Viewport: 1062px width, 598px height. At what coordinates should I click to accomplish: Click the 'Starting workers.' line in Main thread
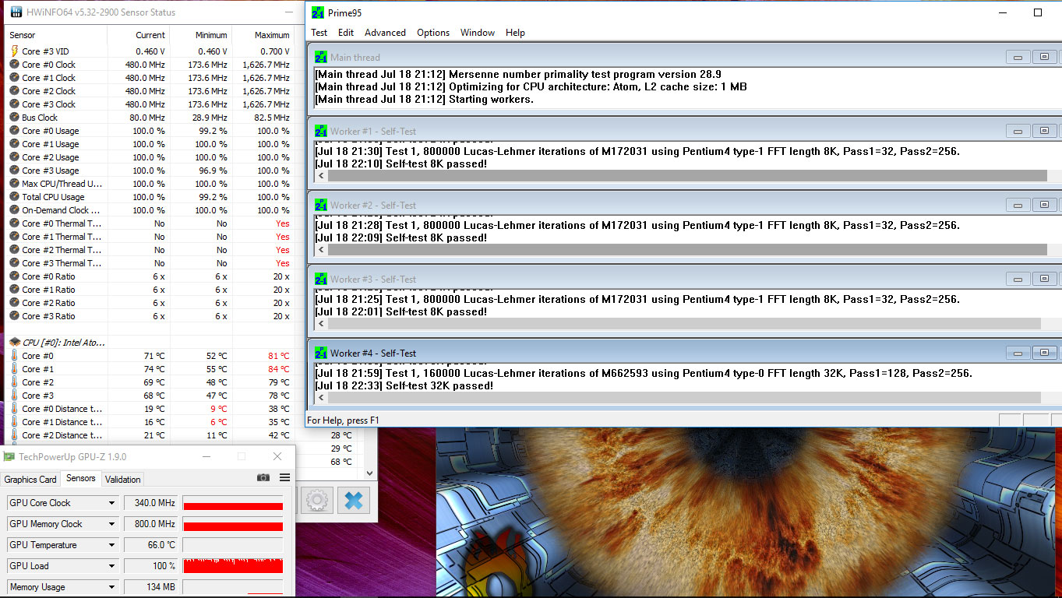coord(425,100)
